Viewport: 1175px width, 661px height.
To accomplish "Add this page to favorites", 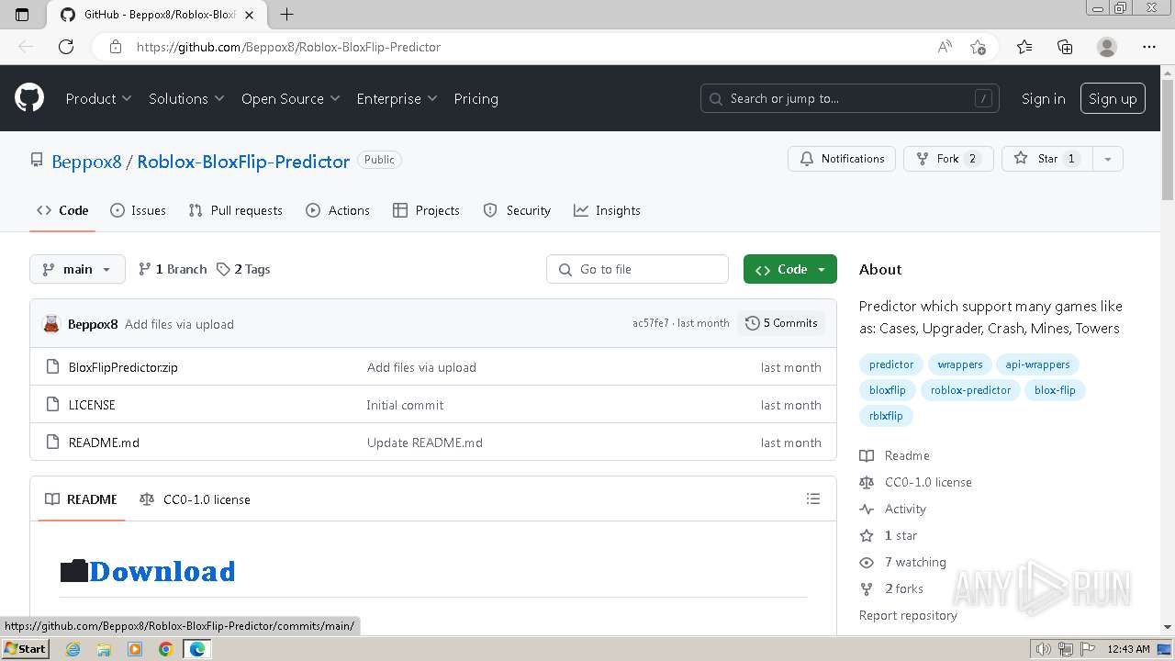I will coord(978,47).
